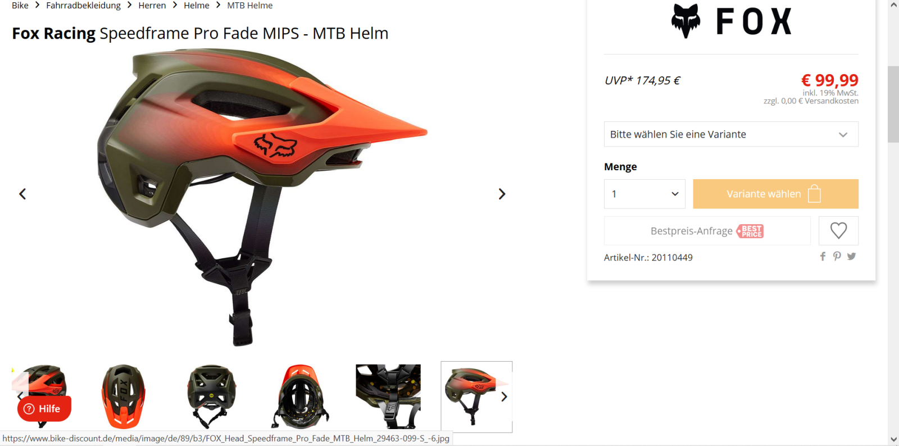Image resolution: width=899 pixels, height=446 pixels.
Task: Open the variant selection dropdown
Action: (731, 134)
